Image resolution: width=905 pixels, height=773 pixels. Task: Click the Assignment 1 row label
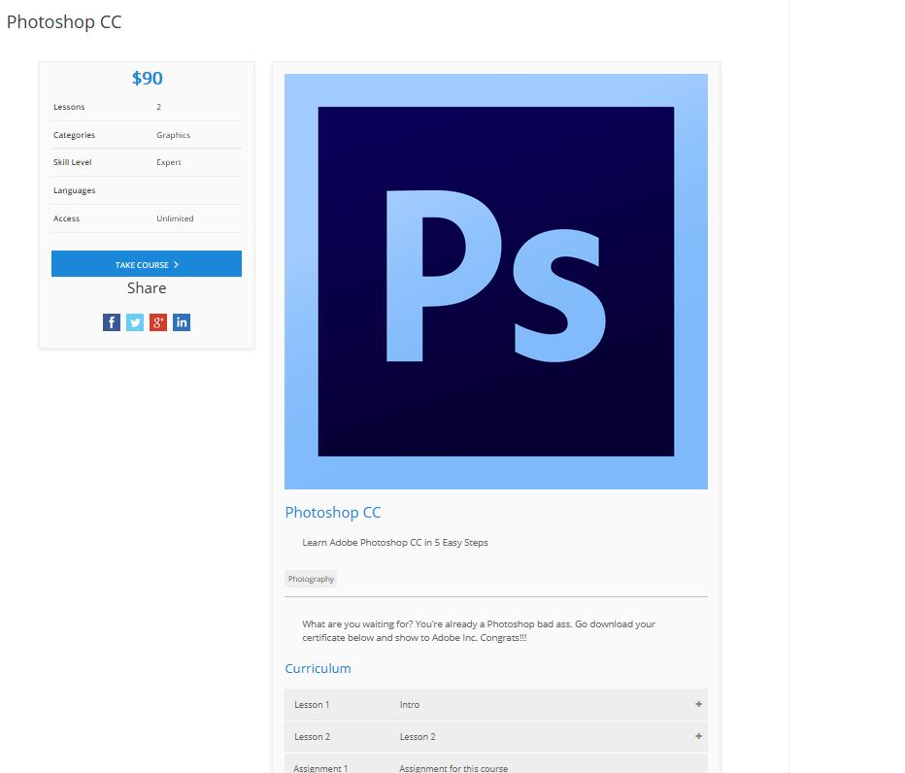(x=320, y=768)
